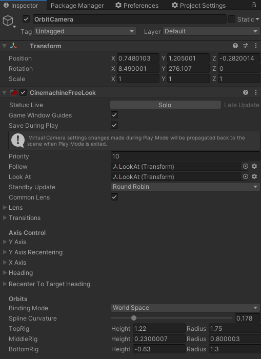Screen dimensions: 261x359
Task: Click the Position Z field
Action: (x=239, y=58)
